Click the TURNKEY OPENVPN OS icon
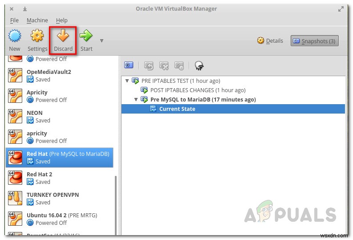 click(15, 198)
